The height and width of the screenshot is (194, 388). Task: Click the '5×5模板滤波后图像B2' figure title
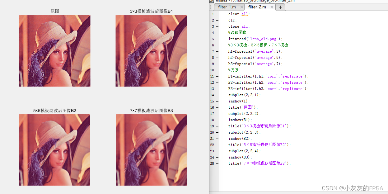(55, 110)
